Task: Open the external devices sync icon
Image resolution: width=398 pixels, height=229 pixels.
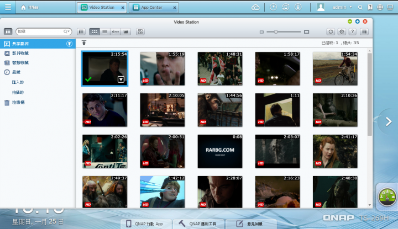Action: click(x=286, y=7)
